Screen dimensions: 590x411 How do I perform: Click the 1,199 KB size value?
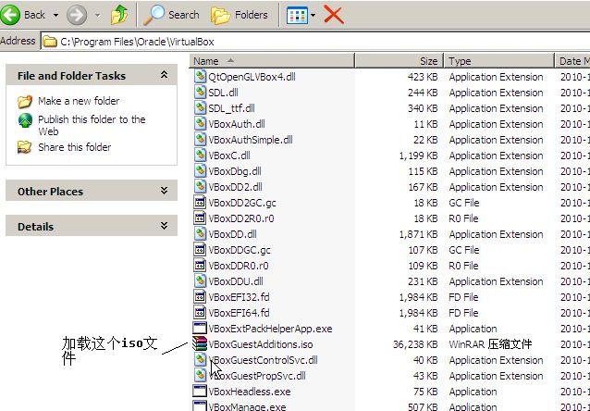click(x=418, y=156)
